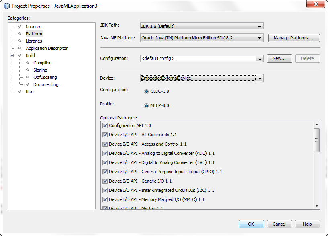
Task: Toggle General Purpose Input Output checkbox
Action: [105, 172]
